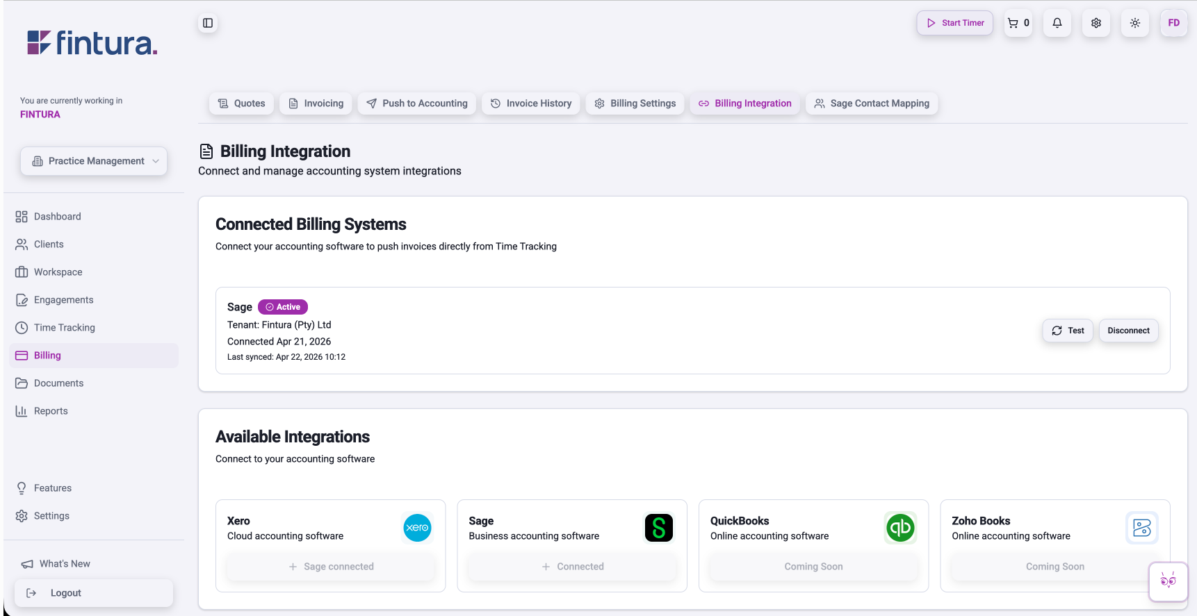Switch to the Invoicing tab
This screenshot has width=1197, height=616.
[316, 103]
